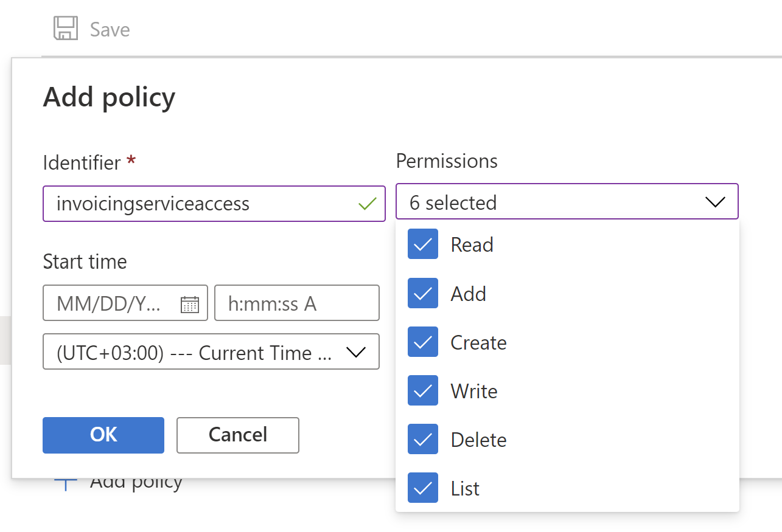The image size is (782, 532).
Task: Click the Save floppy disk icon
Action: point(66,29)
